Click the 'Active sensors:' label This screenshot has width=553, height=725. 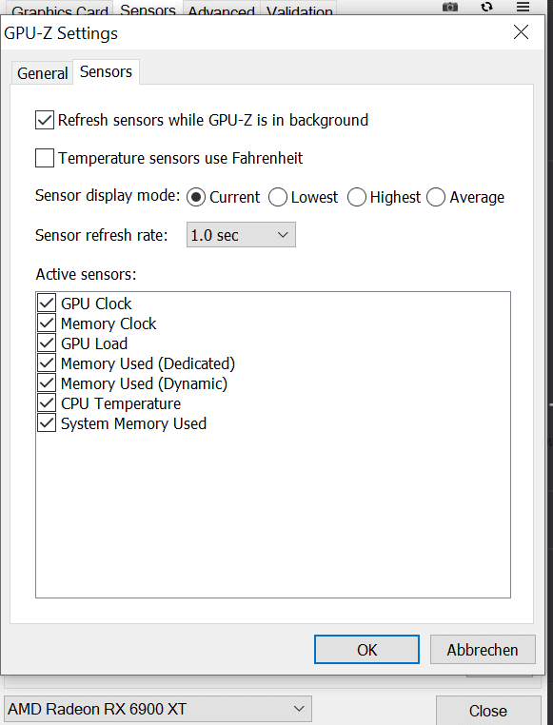click(86, 274)
